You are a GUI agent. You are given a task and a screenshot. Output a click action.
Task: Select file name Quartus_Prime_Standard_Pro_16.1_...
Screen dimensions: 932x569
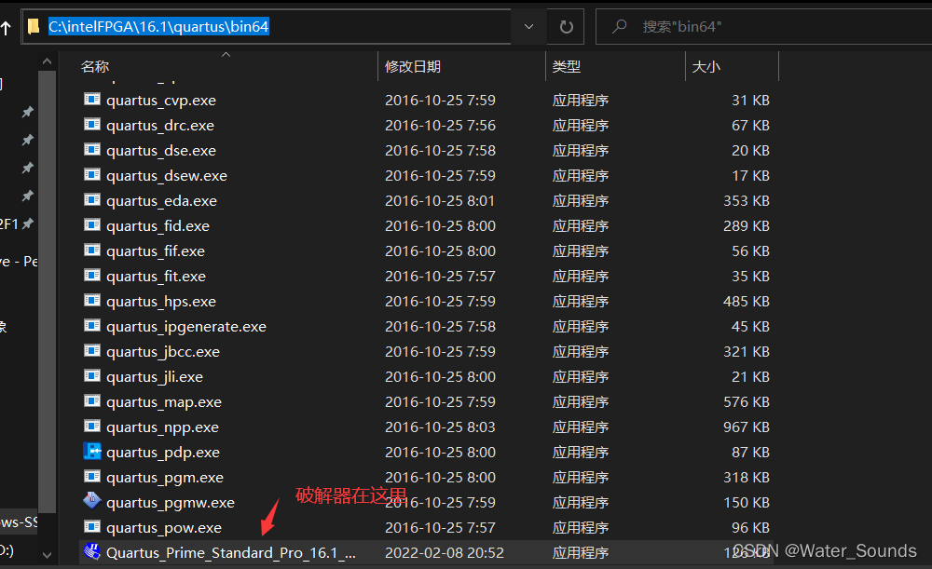pyautogui.click(x=231, y=553)
